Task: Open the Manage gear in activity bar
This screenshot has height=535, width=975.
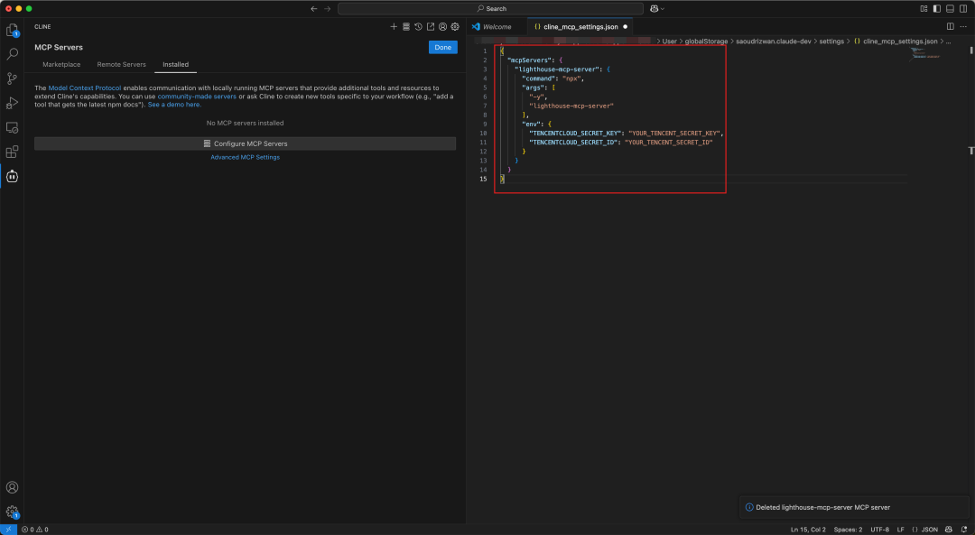Action: point(12,512)
